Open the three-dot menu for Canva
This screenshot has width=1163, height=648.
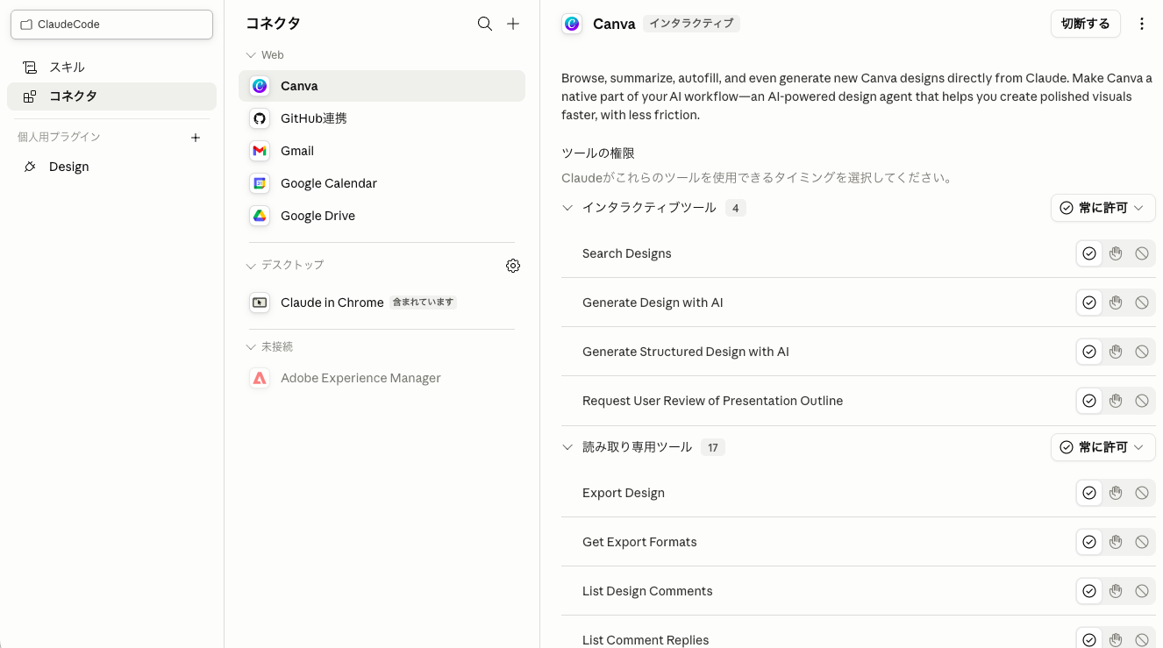click(x=1142, y=24)
